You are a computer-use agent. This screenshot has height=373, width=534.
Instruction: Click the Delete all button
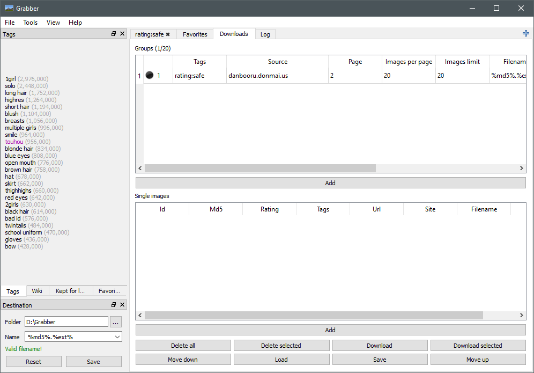183,346
